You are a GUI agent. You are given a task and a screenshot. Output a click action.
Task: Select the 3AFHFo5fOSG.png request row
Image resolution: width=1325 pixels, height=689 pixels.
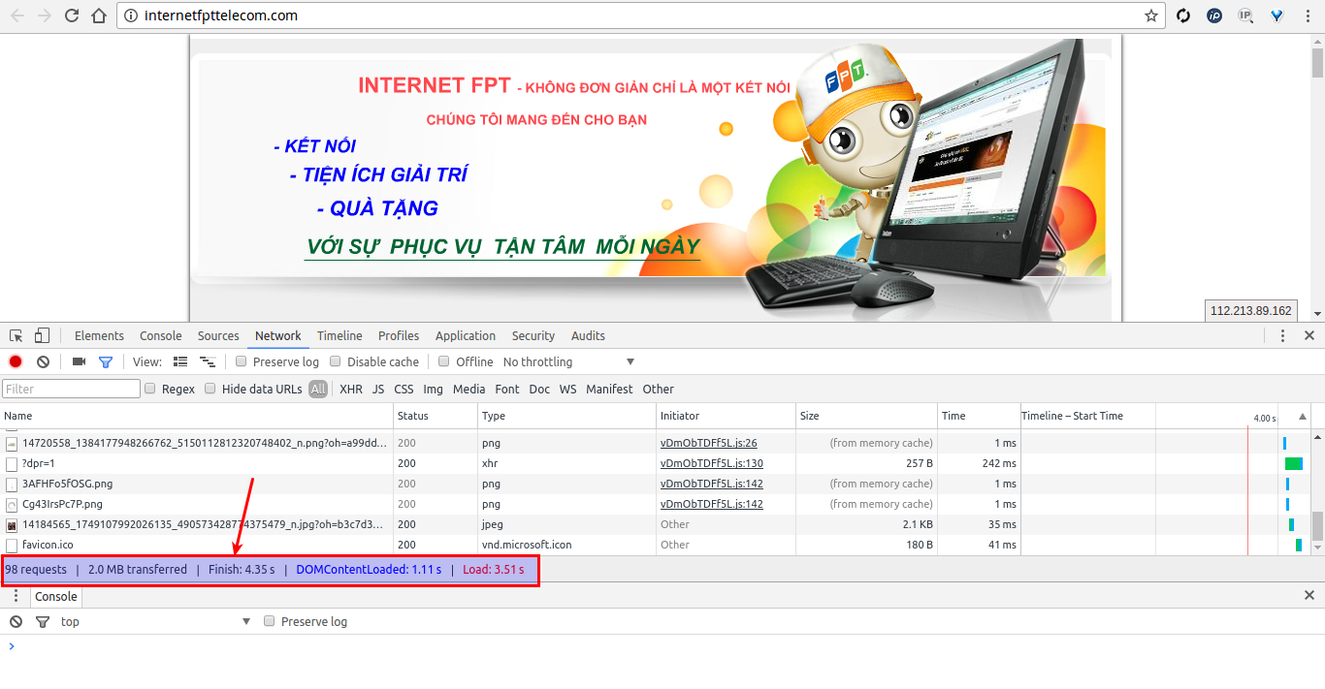(x=655, y=484)
